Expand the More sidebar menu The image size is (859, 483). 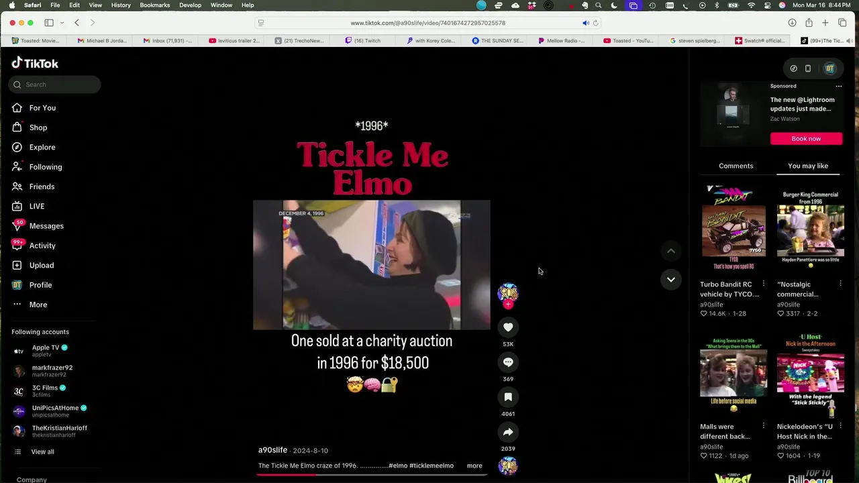pyautogui.click(x=30, y=305)
